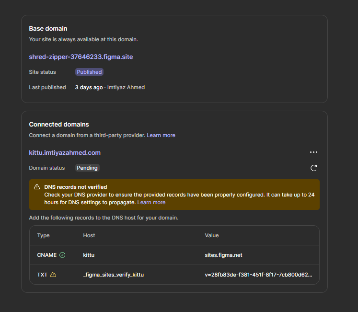Click the Host column header
Image resolution: width=358 pixels, height=312 pixels.
pyautogui.click(x=89, y=235)
